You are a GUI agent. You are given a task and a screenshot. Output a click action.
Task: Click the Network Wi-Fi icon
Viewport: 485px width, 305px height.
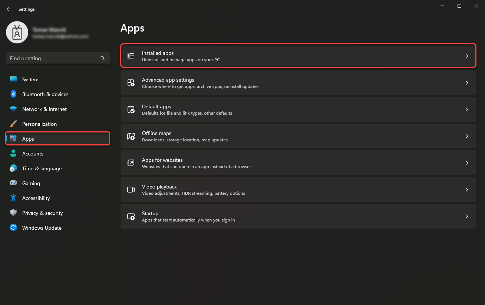click(13, 109)
